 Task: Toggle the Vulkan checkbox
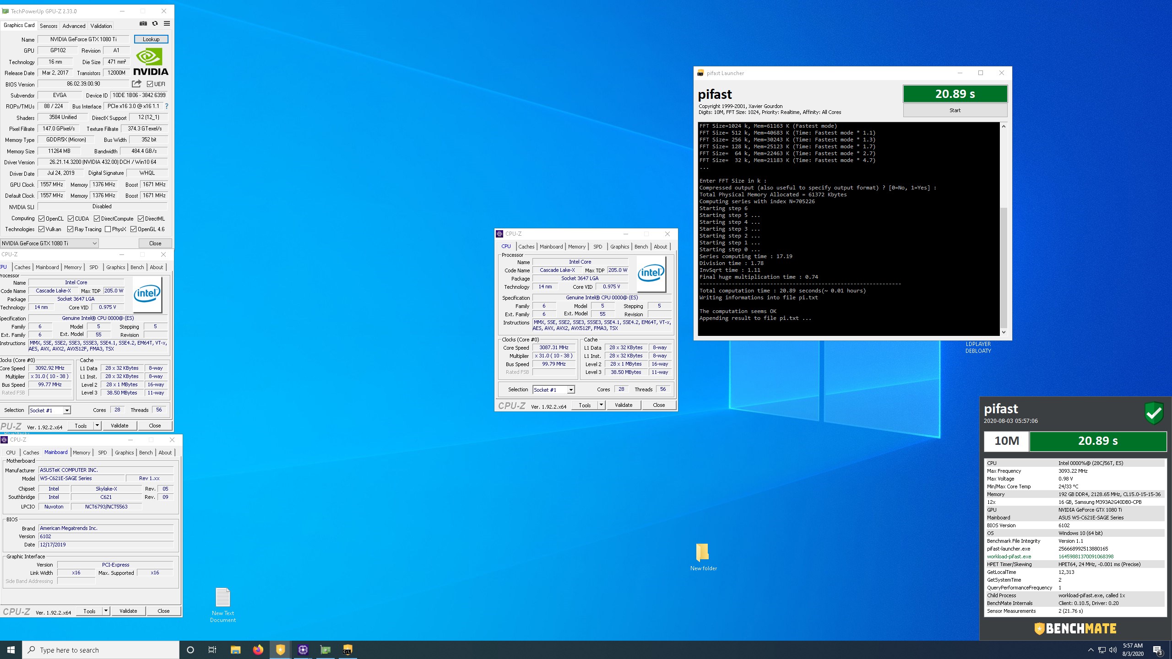pyautogui.click(x=42, y=229)
